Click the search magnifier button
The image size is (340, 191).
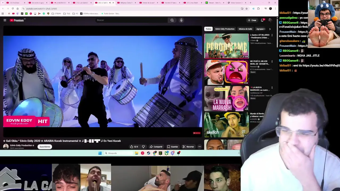click(172, 20)
